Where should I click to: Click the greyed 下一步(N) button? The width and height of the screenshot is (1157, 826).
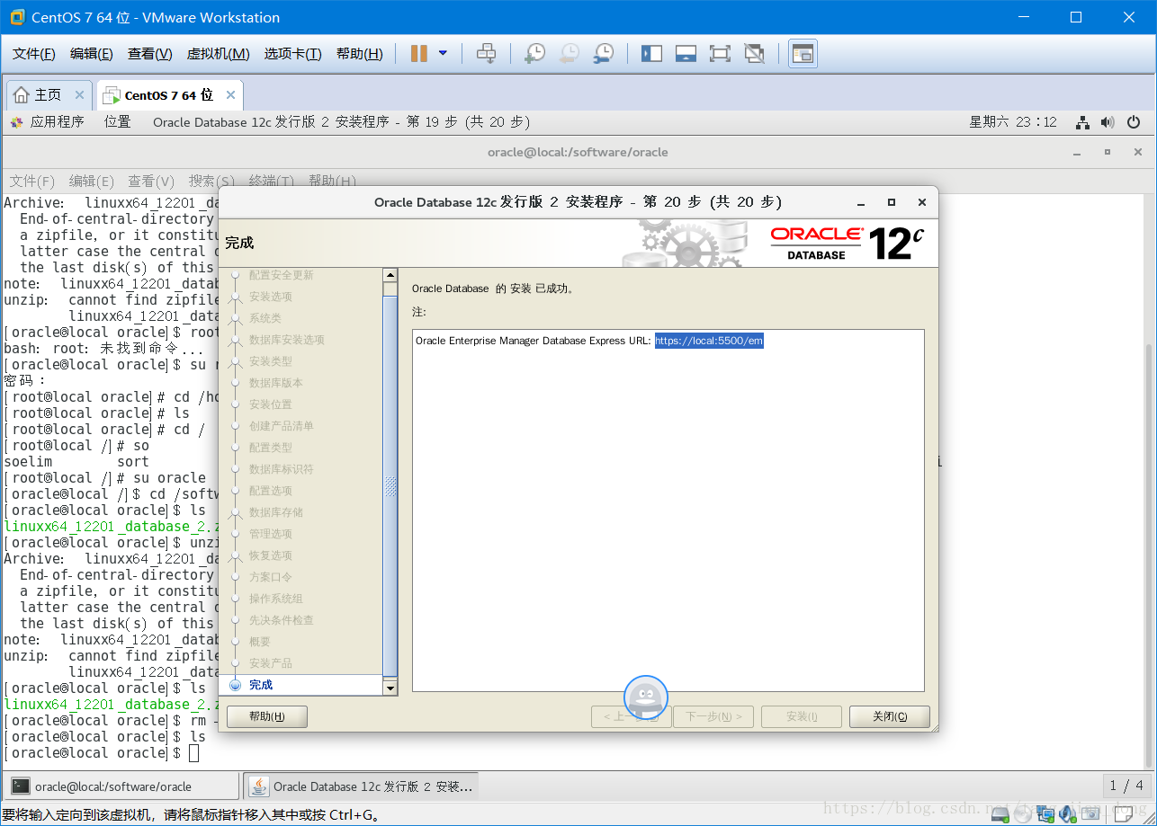pyautogui.click(x=713, y=716)
